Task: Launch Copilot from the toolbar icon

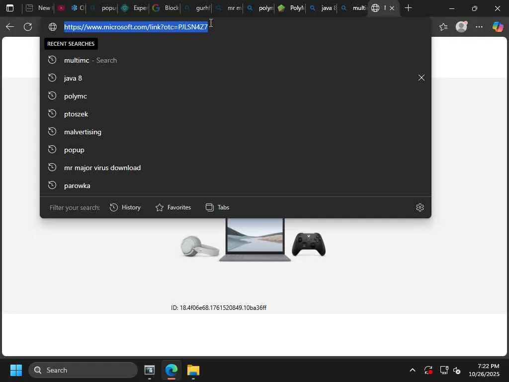Action: pyautogui.click(x=498, y=27)
